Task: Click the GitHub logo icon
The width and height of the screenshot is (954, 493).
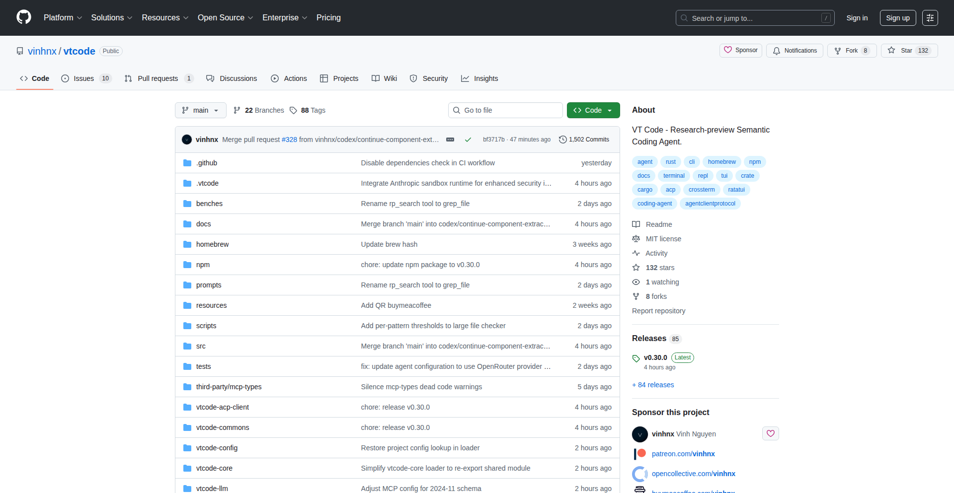Action: point(23,17)
